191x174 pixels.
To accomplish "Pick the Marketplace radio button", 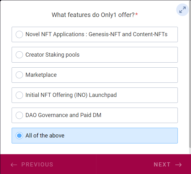I will pos(19,75).
